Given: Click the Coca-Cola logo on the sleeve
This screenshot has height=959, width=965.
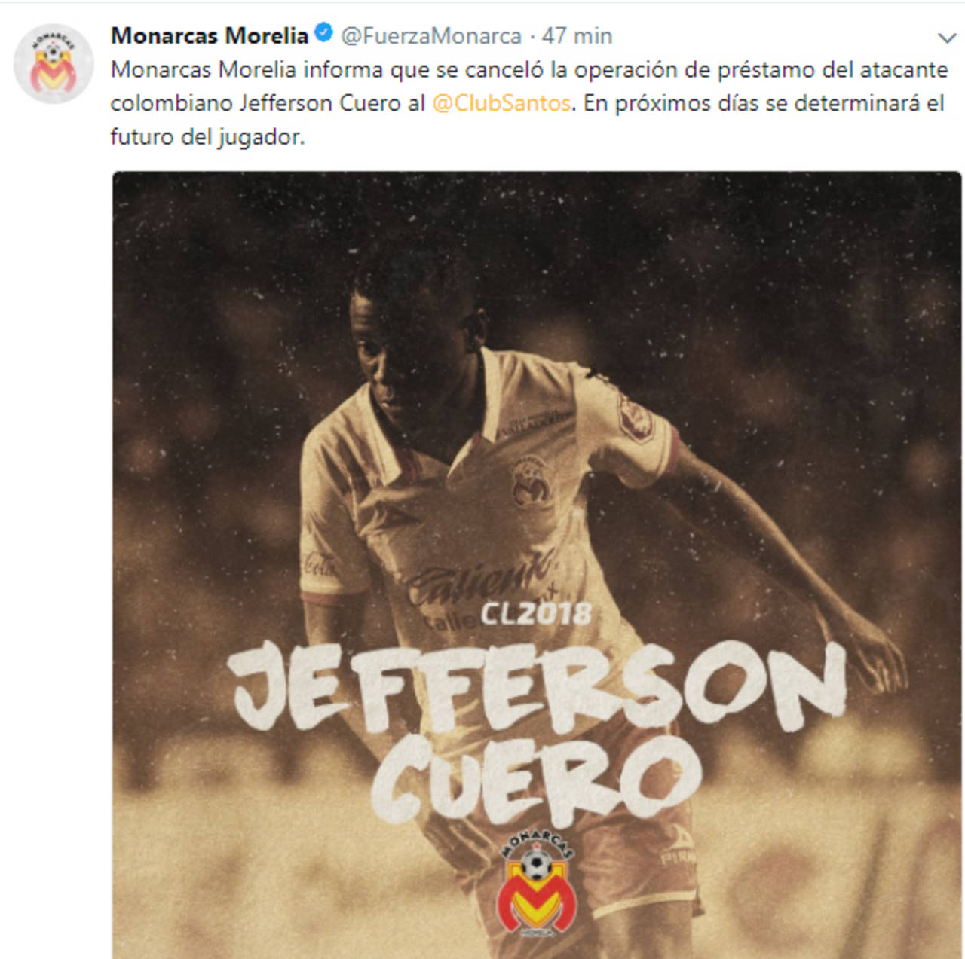Looking at the screenshot, I should click(319, 566).
